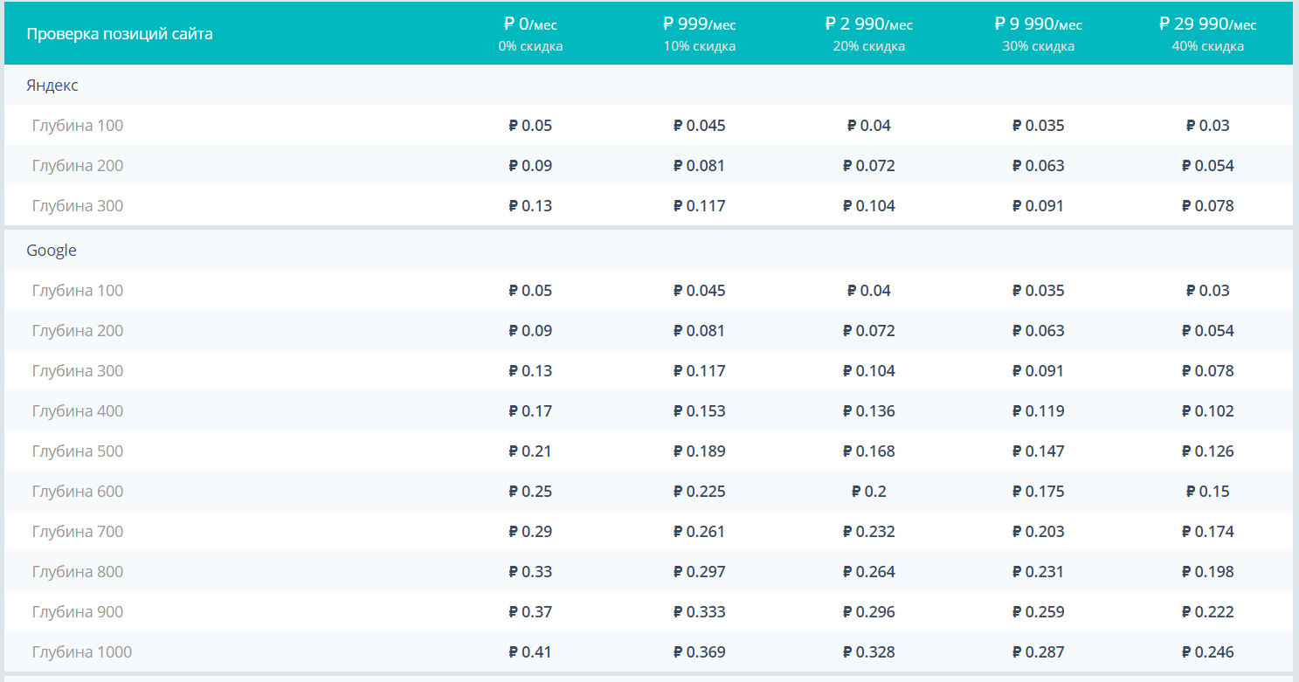
Task: Click '₽ 0.035' in Google Глубина 100 row
Action: [1039, 291]
